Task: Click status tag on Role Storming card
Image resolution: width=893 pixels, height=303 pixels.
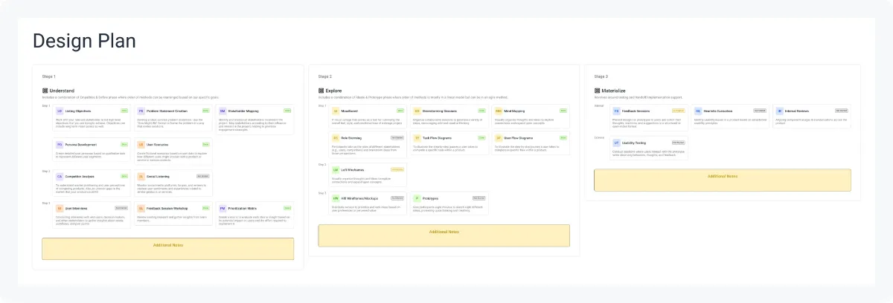Action: (397, 137)
